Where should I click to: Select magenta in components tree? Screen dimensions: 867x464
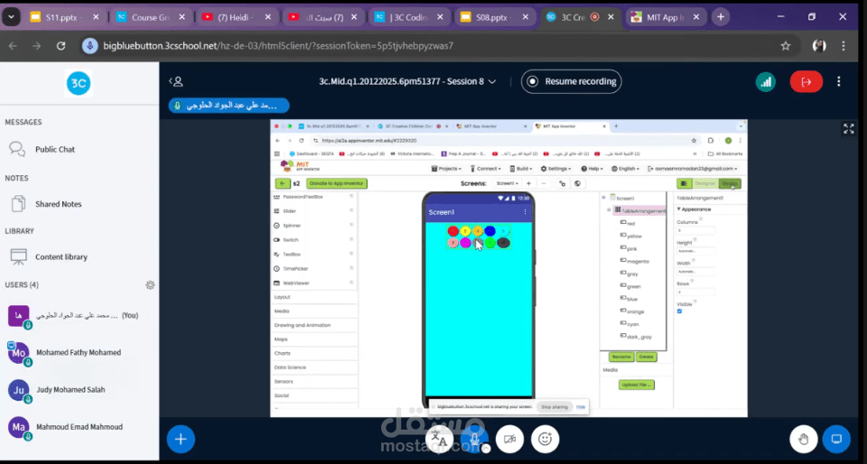638,261
